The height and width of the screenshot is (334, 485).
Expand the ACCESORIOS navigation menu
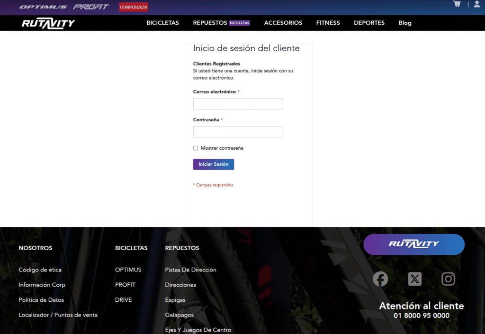point(283,23)
